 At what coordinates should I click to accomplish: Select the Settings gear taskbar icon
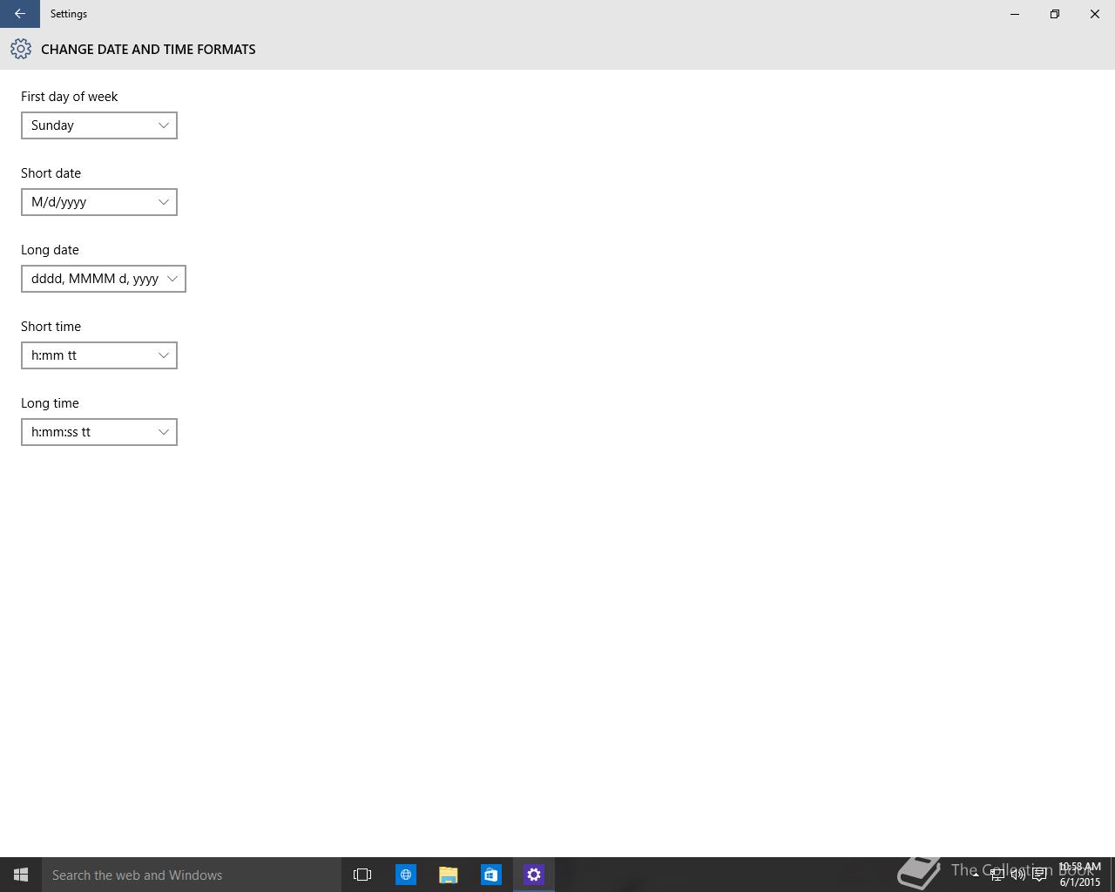[534, 875]
